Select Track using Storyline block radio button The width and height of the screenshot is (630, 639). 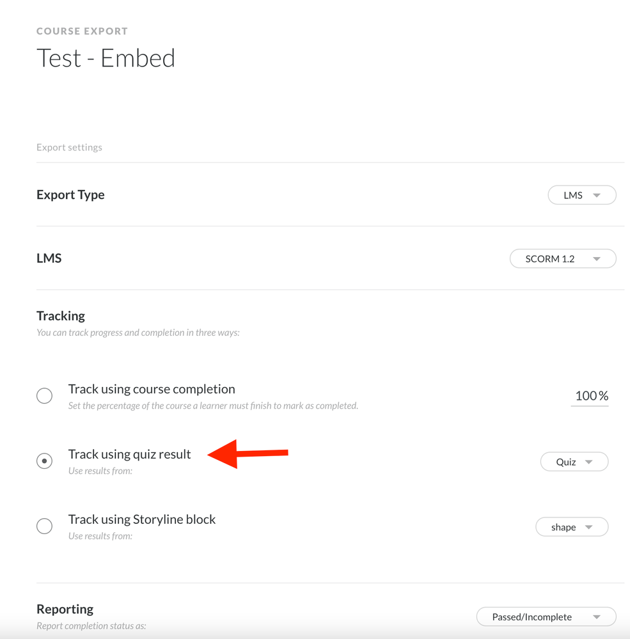(x=44, y=526)
